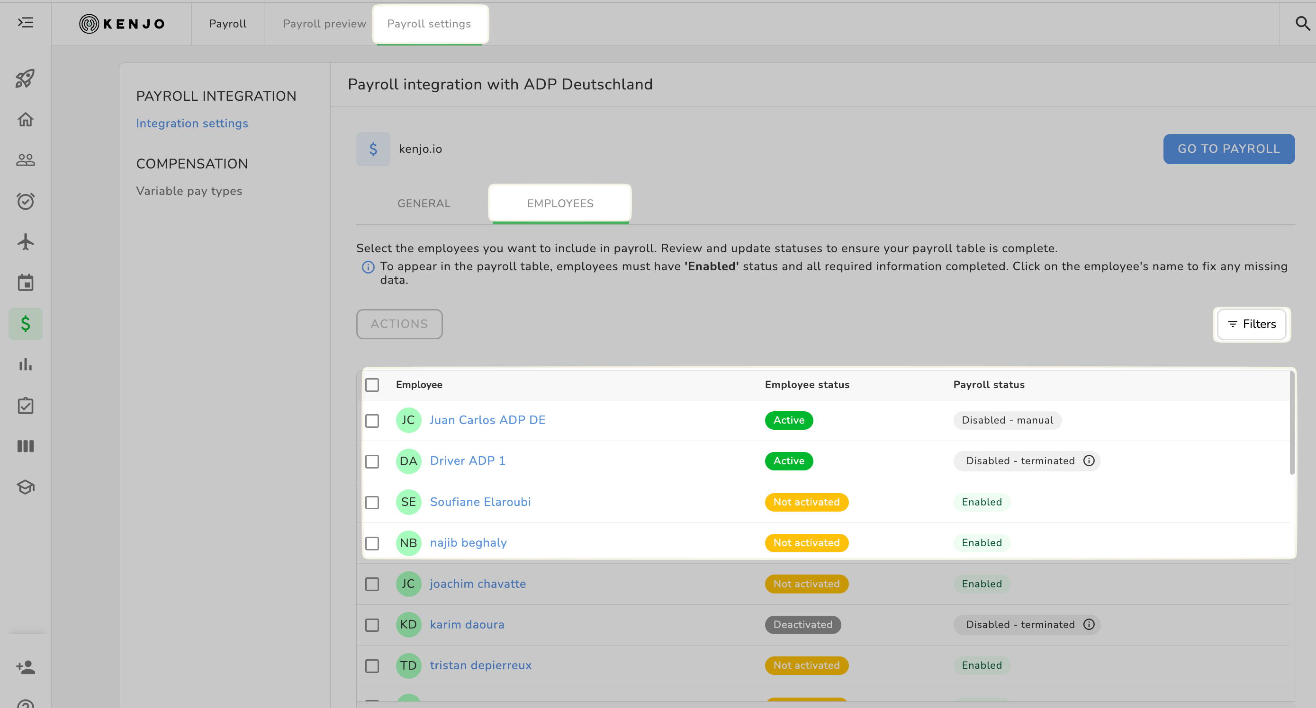Image resolution: width=1316 pixels, height=708 pixels.
Task: Go to Home via house icon
Action: click(25, 119)
